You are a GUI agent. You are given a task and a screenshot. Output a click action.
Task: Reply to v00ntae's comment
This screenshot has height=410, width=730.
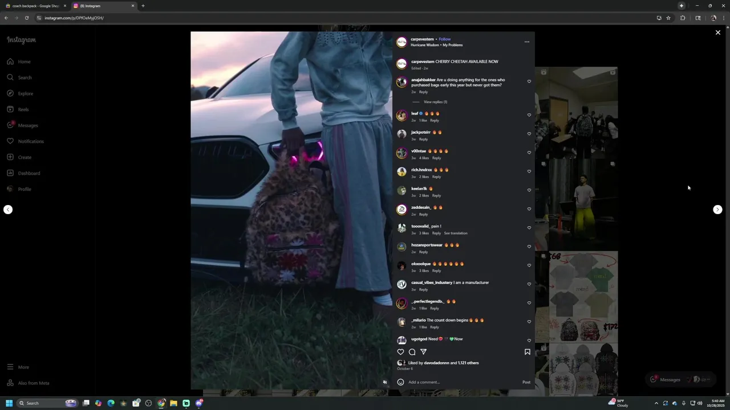(x=436, y=158)
